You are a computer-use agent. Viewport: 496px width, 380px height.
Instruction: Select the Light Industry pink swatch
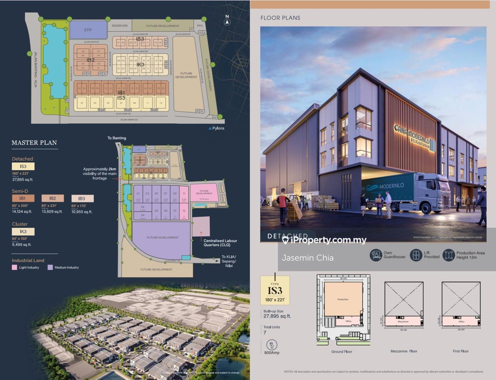coord(14,267)
